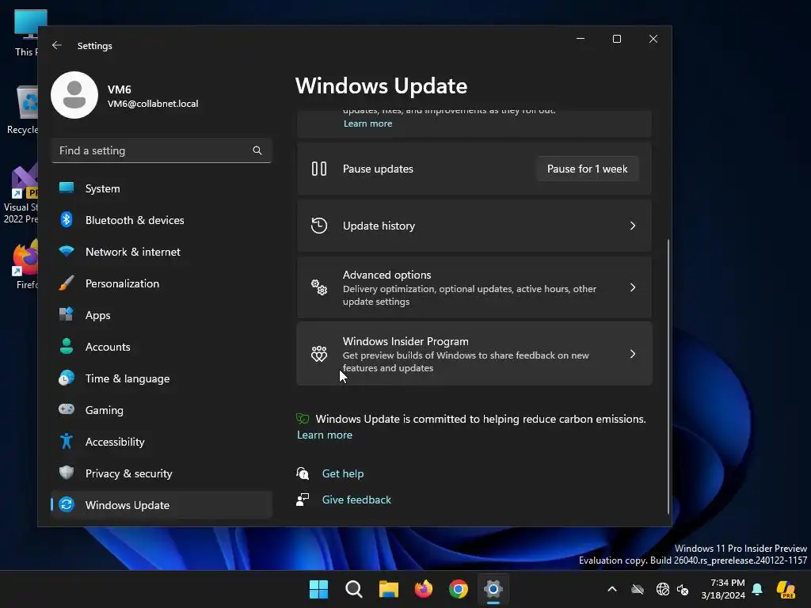Click Pause for 1 week button
This screenshot has height=608, width=811.
587,169
